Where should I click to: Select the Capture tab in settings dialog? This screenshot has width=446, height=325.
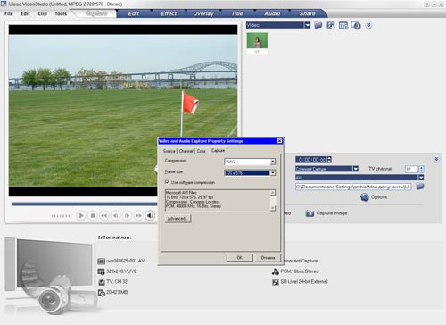(218, 151)
